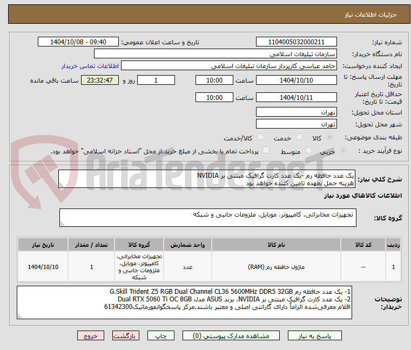
Task: Select the کالا radio button
Action: (x=330, y=137)
